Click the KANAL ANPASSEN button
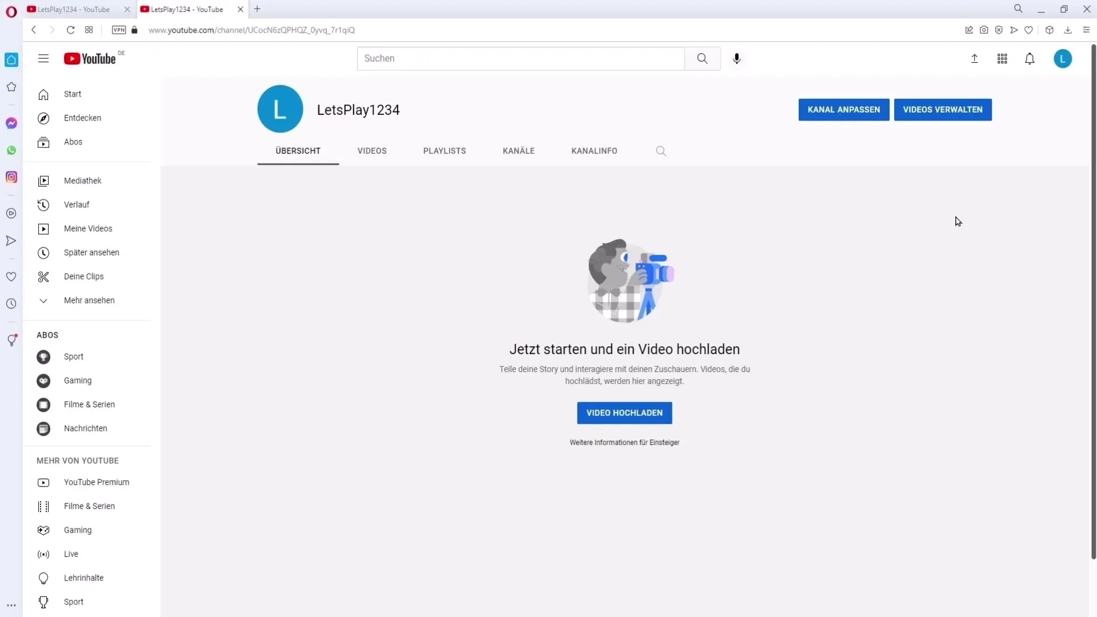This screenshot has height=617, width=1097. click(843, 109)
